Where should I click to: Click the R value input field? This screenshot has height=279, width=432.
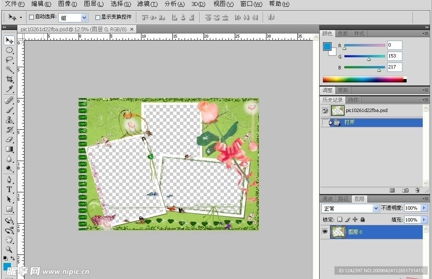pyautogui.click(x=394, y=45)
